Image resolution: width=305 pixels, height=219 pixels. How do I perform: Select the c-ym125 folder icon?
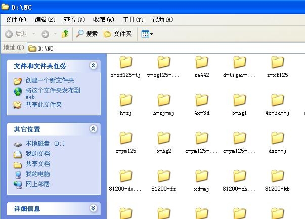(x=126, y=138)
